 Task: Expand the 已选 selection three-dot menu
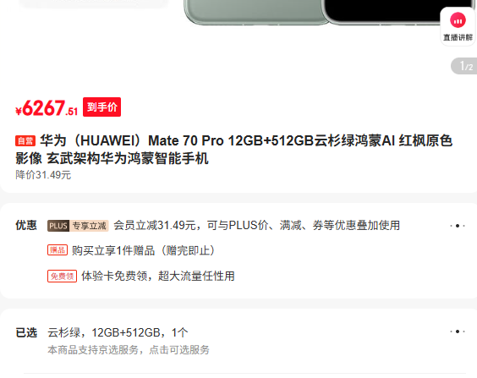point(458,331)
